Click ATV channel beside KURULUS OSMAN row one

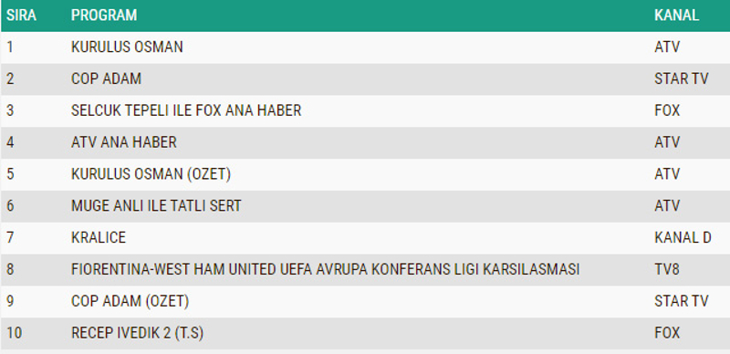point(667,47)
